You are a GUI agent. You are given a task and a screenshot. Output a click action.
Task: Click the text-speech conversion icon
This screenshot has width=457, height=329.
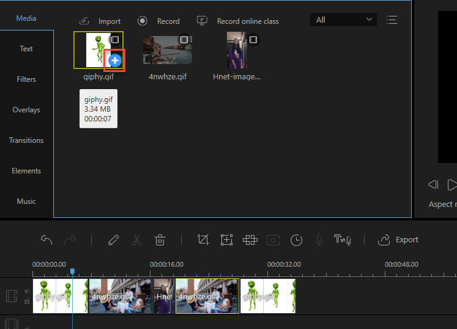pyautogui.click(x=343, y=240)
